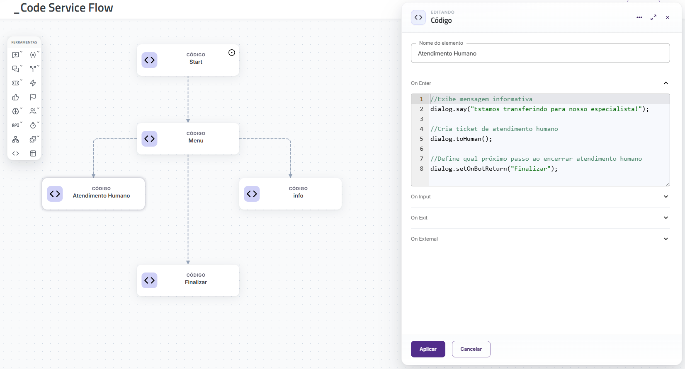685x369 pixels.
Task: Select the Menu node label
Action: click(196, 141)
